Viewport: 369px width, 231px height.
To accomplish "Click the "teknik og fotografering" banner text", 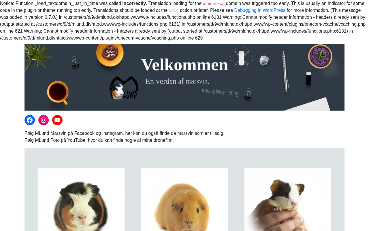I will click(x=220, y=92).
